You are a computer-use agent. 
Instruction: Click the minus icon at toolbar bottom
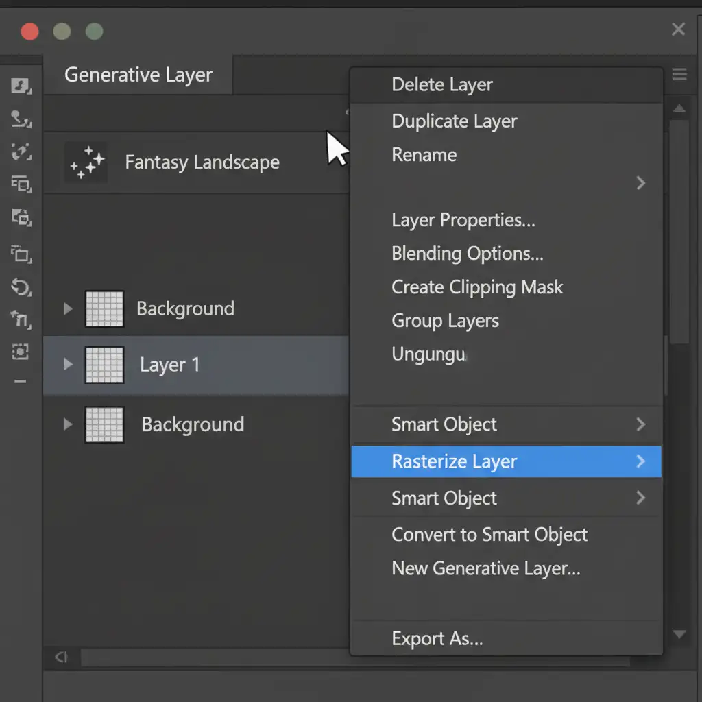coord(21,381)
